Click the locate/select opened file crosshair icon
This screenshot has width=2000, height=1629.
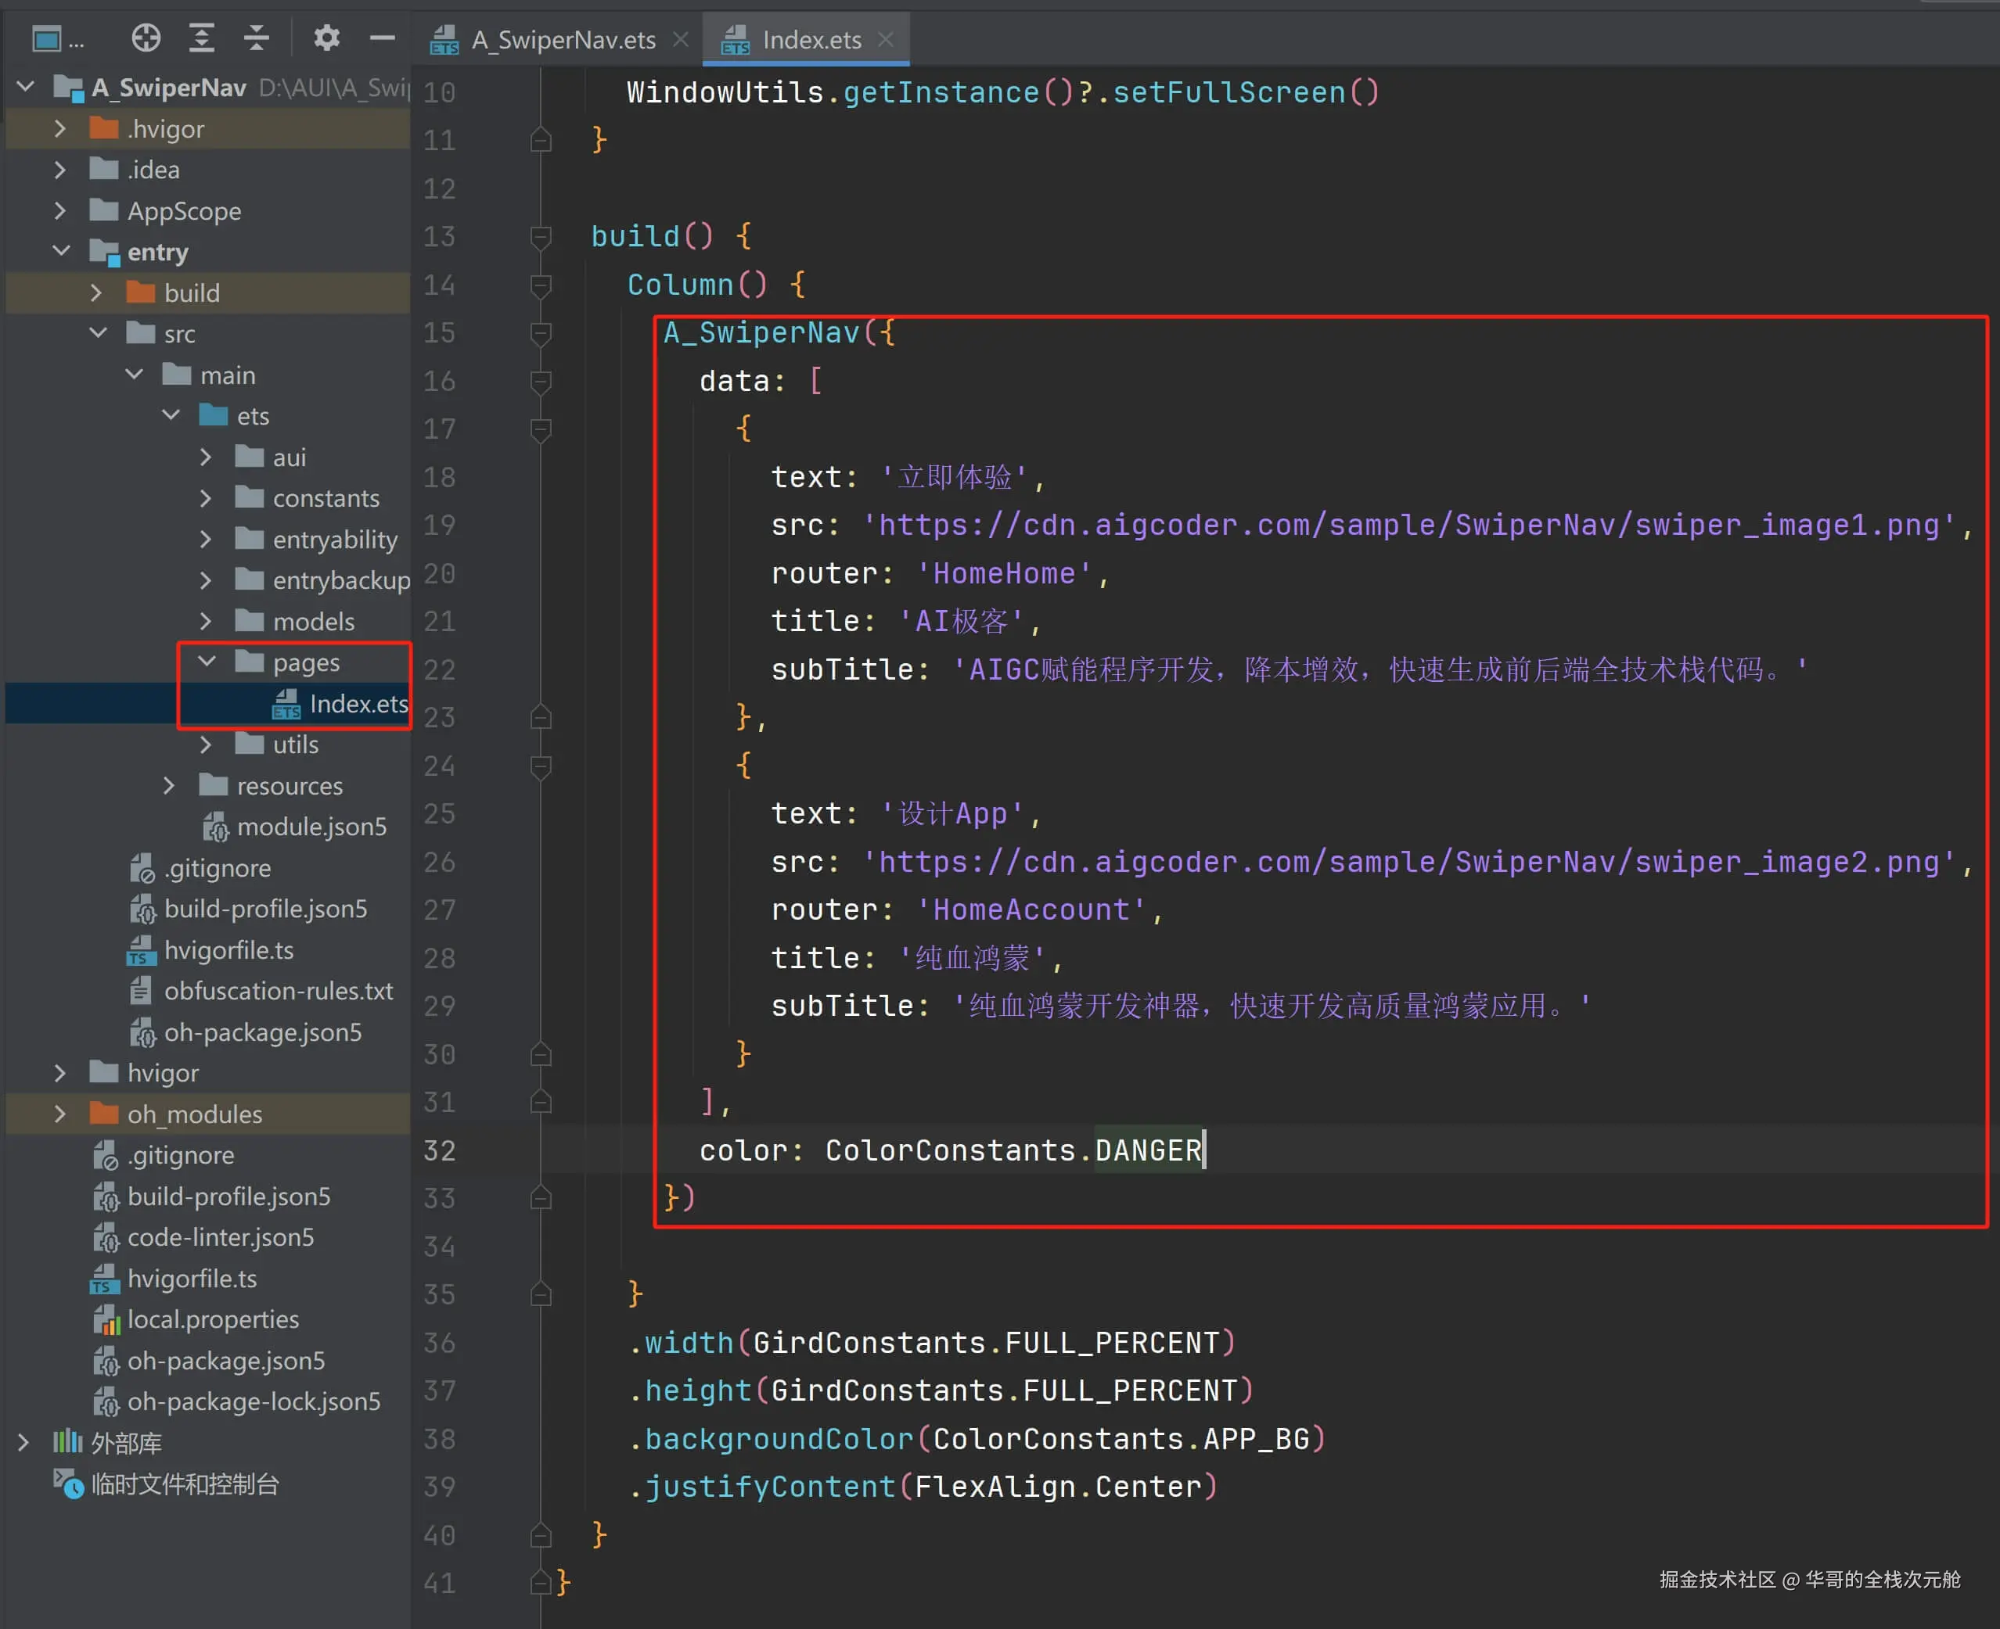point(146,38)
